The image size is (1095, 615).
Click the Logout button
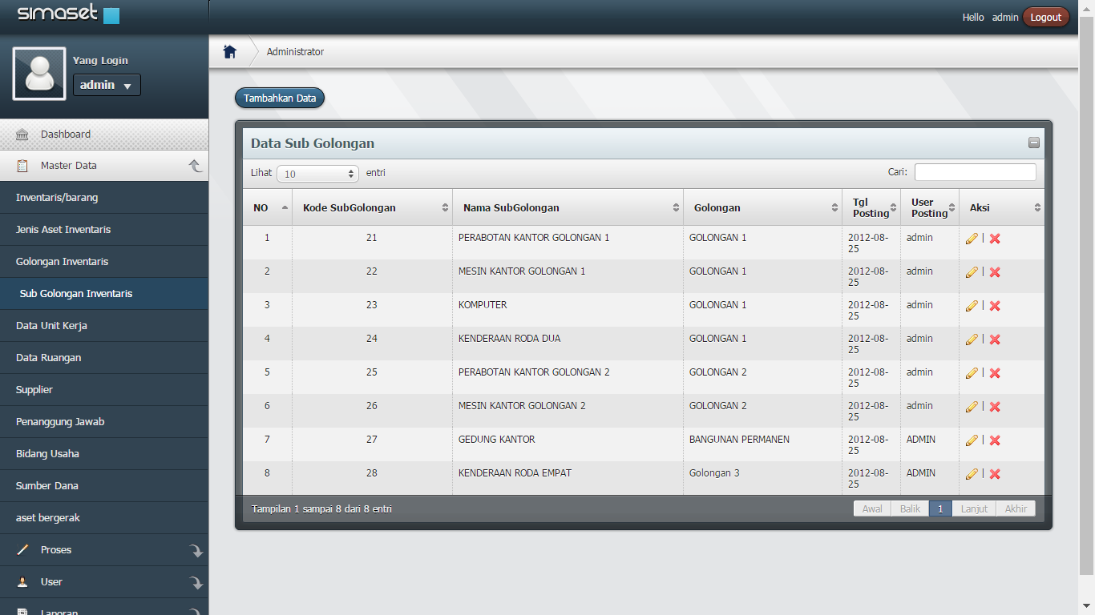pyautogui.click(x=1045, y=17)
